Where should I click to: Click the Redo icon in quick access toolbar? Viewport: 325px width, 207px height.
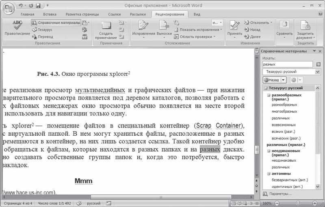click(31, 6)
